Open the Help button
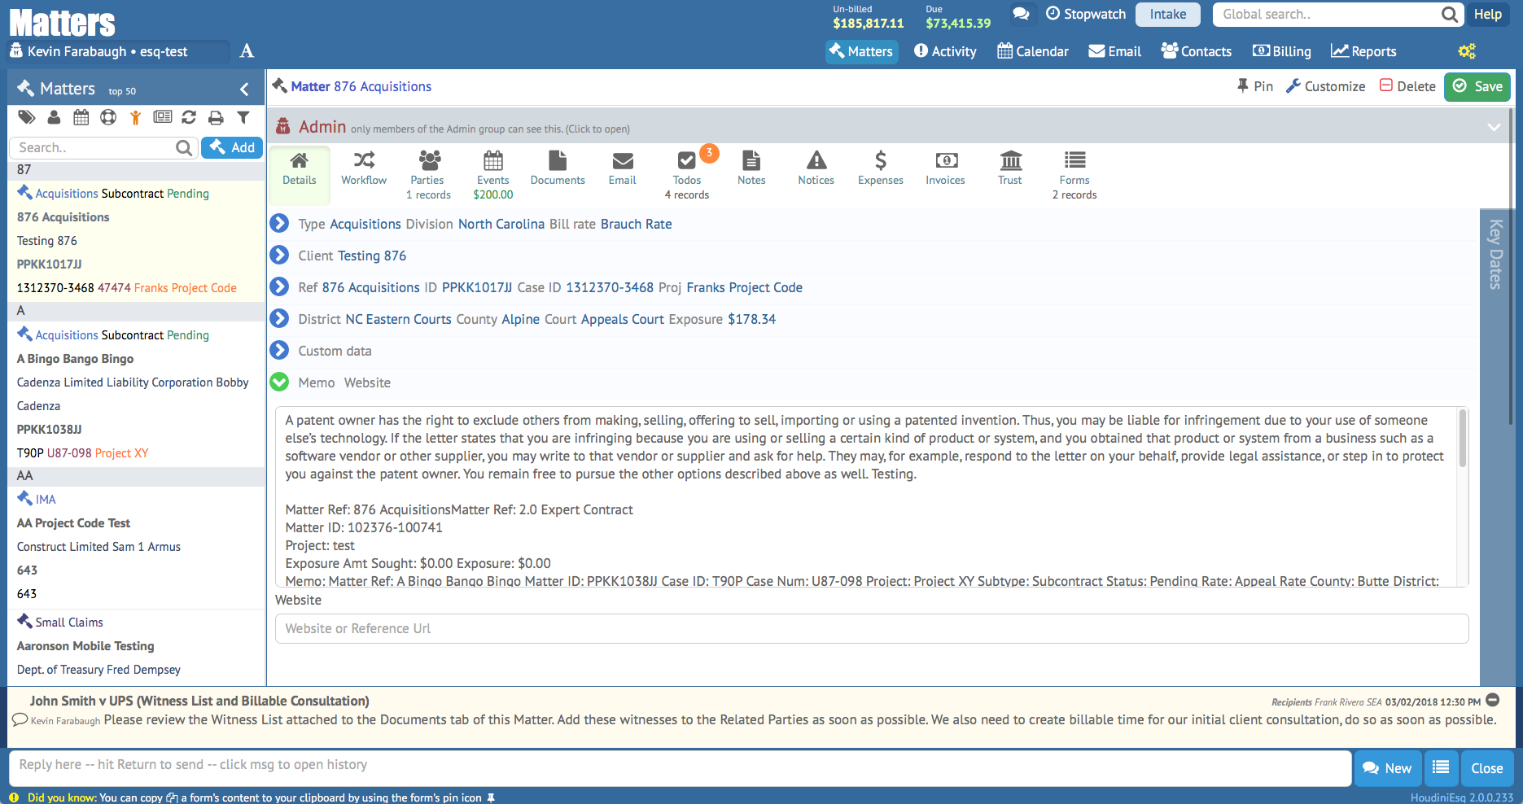The width and height of the screenshot is (1523, 804). pos(1487,14)
